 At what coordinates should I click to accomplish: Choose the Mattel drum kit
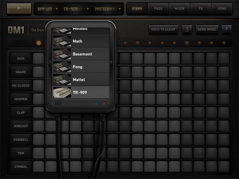click(x=81, y=80)
